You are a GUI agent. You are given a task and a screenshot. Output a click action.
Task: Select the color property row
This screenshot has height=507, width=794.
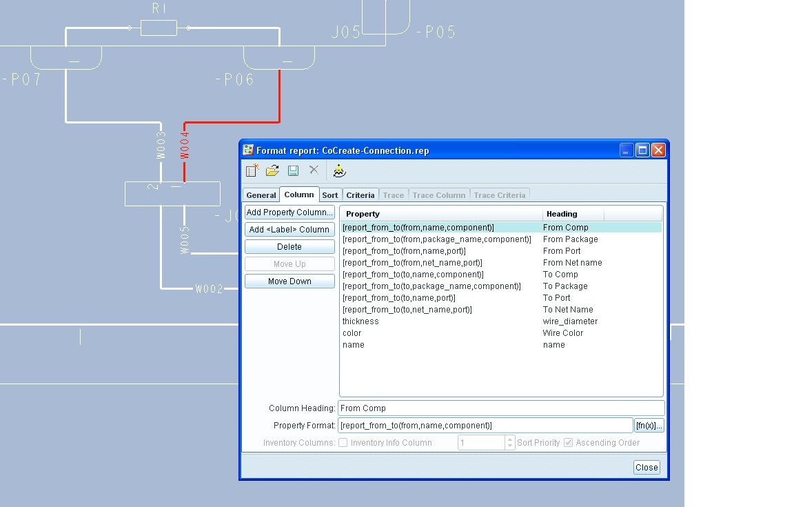tap(501, 333)
